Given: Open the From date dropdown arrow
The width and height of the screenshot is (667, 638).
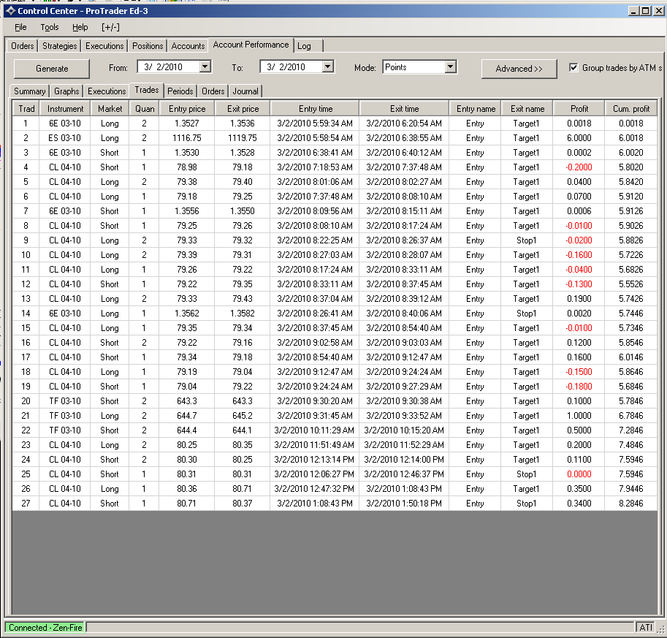Looking at the screenshot, I should click(205, 67).
